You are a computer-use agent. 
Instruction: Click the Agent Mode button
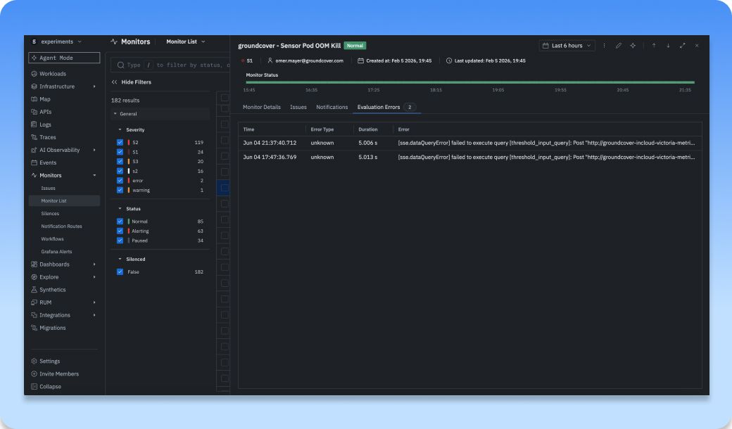tap(65, 58)
